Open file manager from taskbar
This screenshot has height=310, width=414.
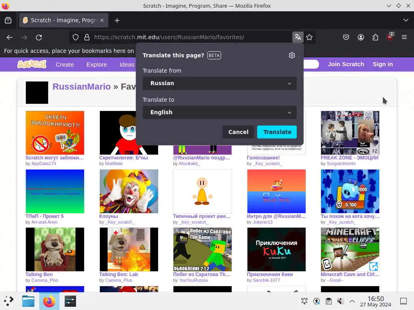tap(28, 301)
